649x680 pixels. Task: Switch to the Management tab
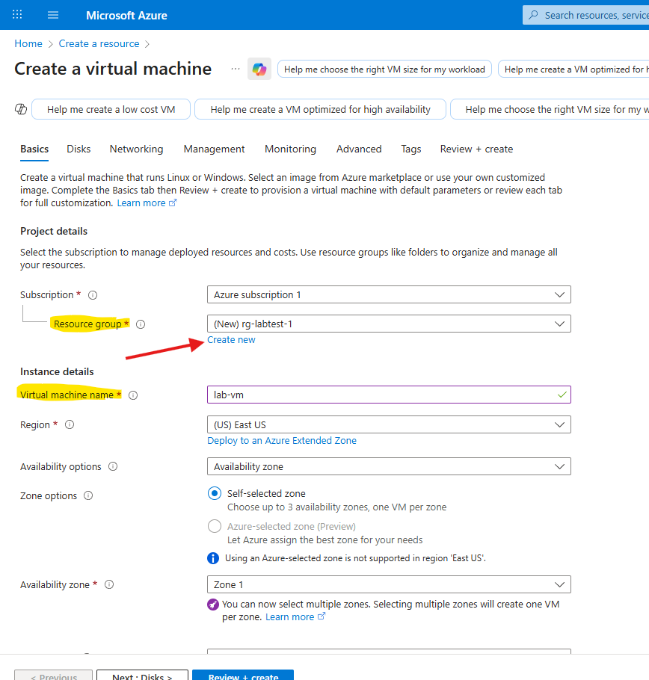tap(214, 149)
